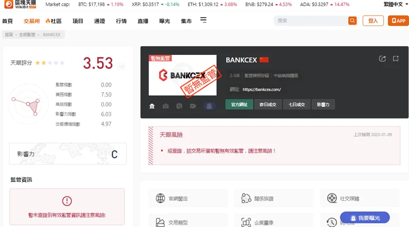
Task: Click the 影響力 C rating card
Action: click(x=68, y=154)
